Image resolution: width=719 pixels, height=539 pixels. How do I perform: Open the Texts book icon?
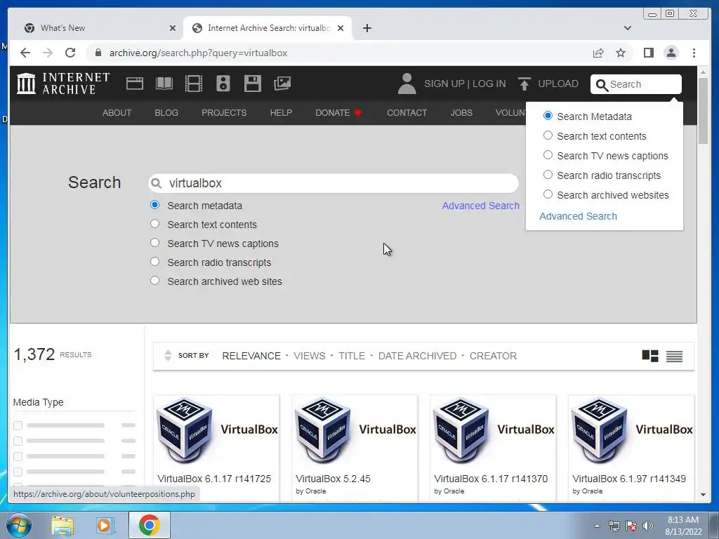[164, 84]
